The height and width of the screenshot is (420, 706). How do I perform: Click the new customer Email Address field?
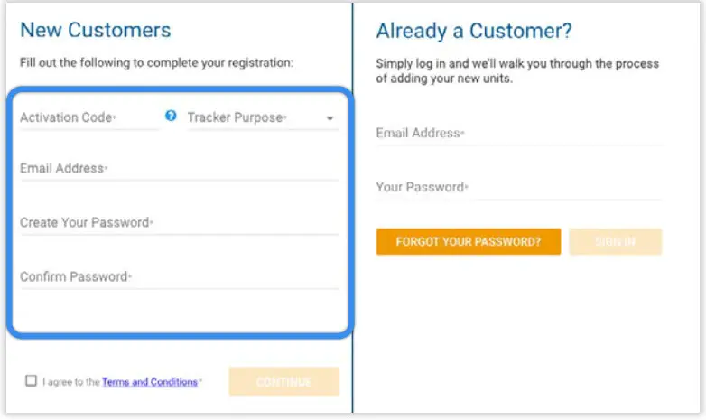179,169
